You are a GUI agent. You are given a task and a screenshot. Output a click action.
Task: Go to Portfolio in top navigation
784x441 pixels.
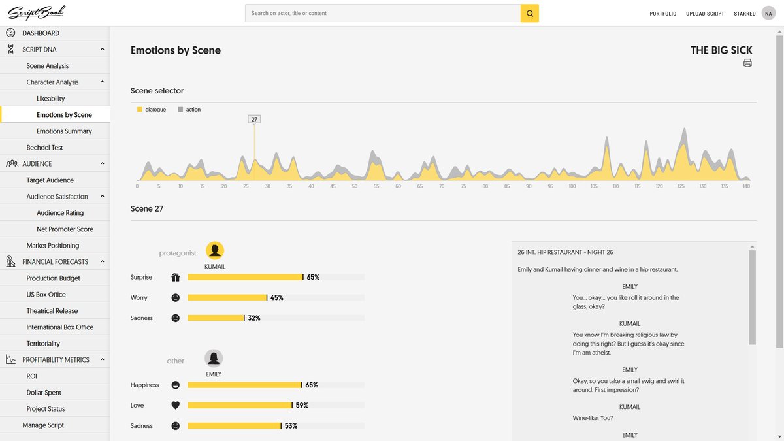[662, 14]
